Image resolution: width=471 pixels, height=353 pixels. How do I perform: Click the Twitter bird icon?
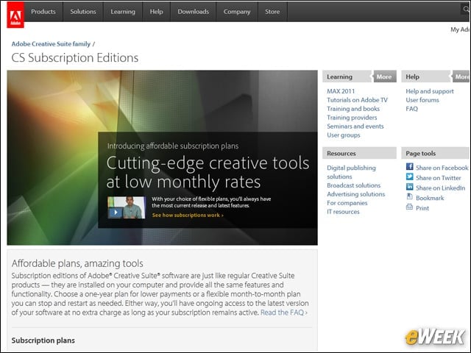point(409,176)
